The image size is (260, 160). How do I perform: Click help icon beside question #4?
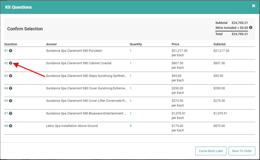coord(11,88)
